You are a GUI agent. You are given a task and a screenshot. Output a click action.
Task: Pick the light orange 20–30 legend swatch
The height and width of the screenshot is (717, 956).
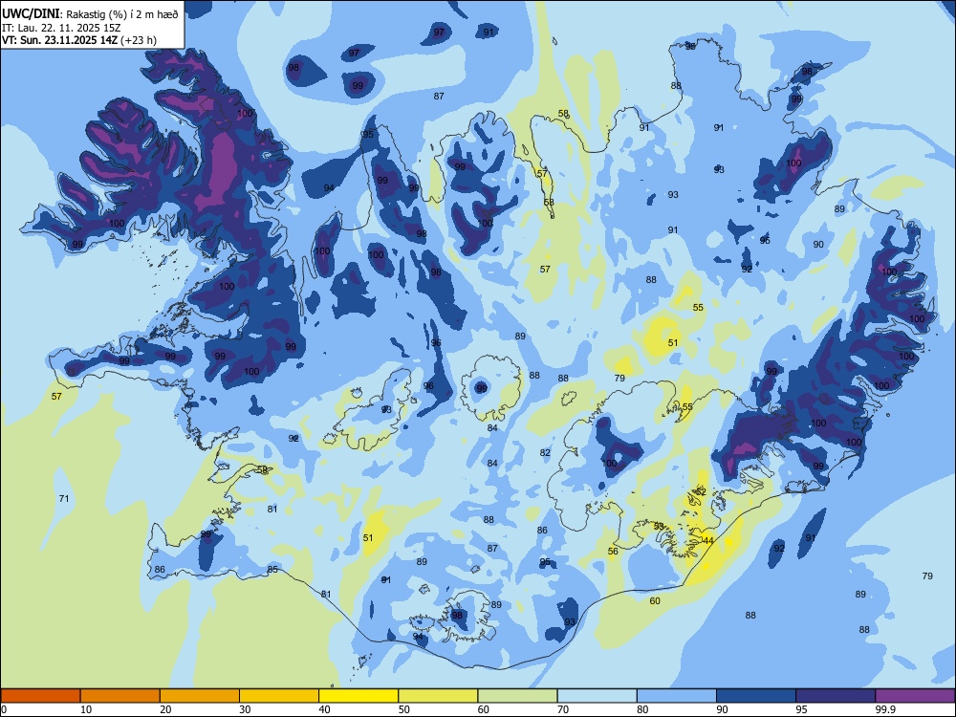point(200,696)
